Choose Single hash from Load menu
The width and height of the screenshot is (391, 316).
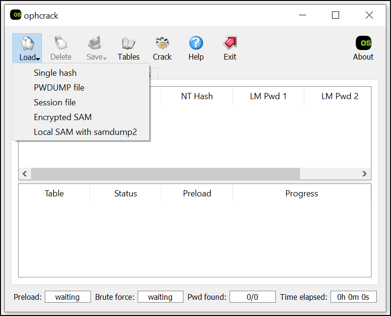[81, 73]
